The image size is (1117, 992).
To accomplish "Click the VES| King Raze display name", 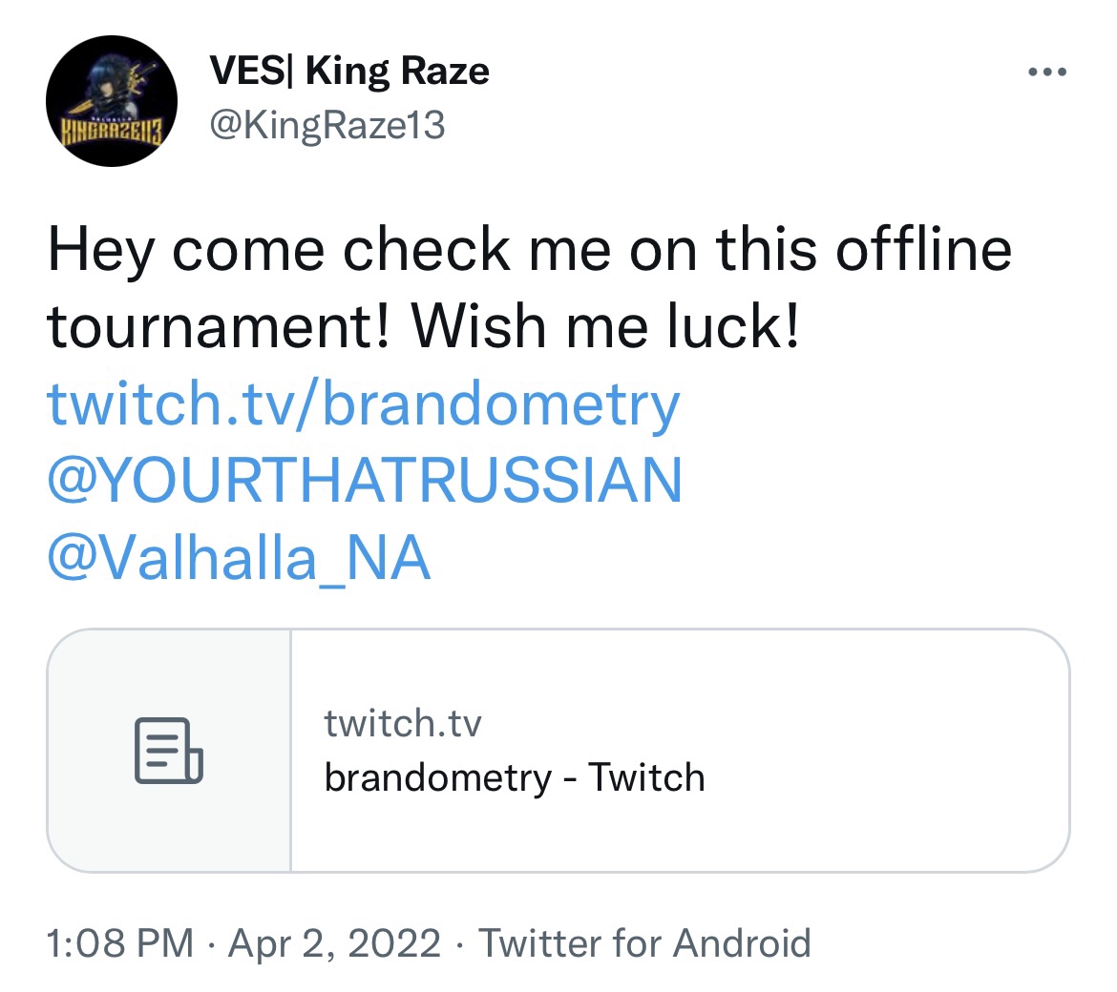I will 348,72.
